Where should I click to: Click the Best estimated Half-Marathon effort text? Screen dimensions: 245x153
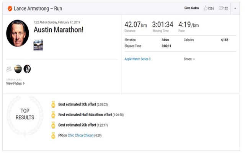tap(85, 115)
